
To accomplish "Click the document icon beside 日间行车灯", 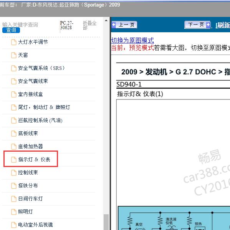I will (x=14, y=199).
